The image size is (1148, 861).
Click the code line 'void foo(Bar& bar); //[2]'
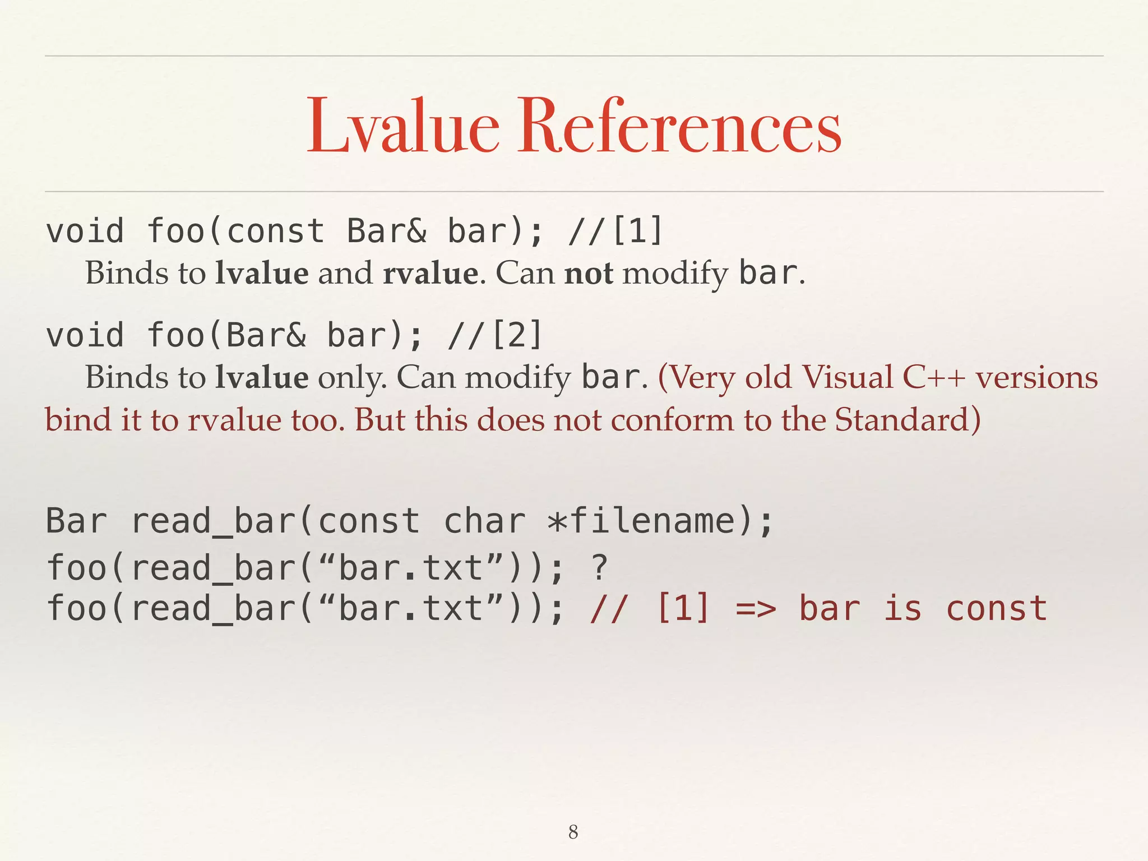click(x=294, y=335)
